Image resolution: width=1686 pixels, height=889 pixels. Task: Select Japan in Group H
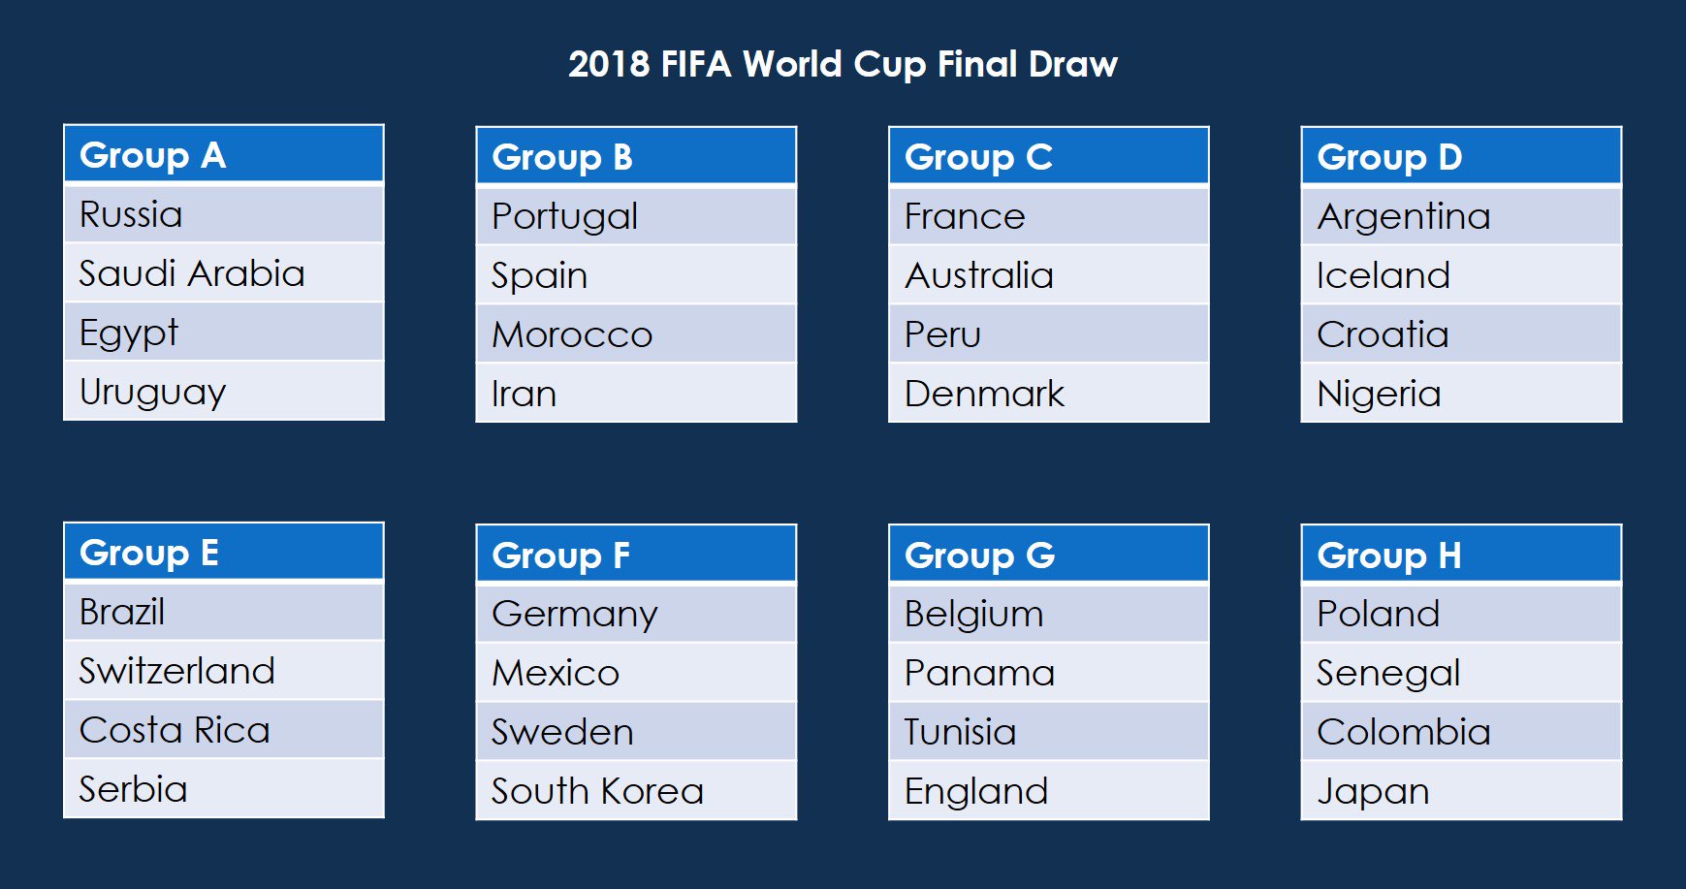coord(1460,791)
